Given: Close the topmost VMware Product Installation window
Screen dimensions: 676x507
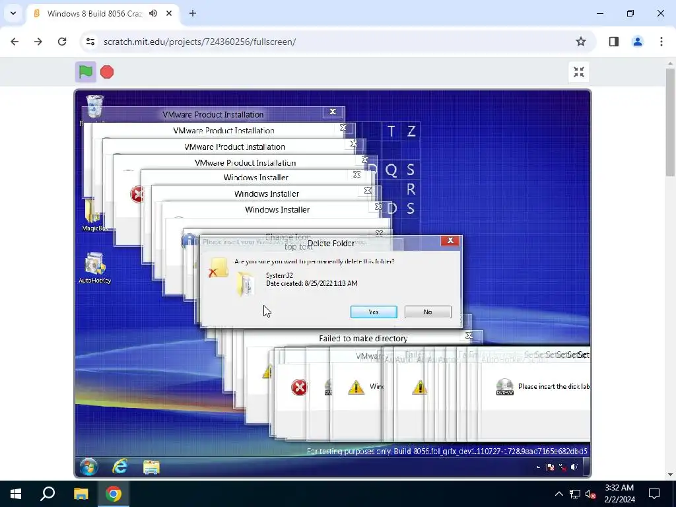Looking at the screenshot, I should coord(333,112).
